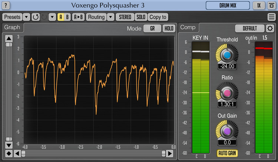Click the Ratio value field 1.30:1
Image resolution: width=278 pixels, height=162 pixels.
coord(227,104)
